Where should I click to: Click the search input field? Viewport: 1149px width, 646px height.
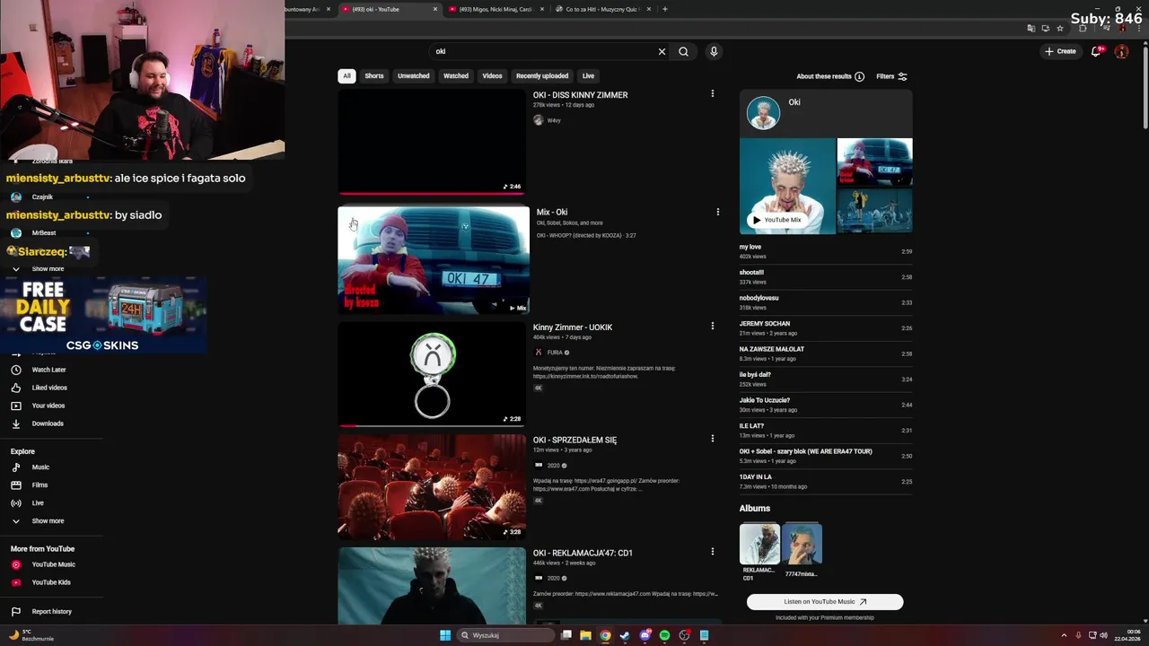543,51
